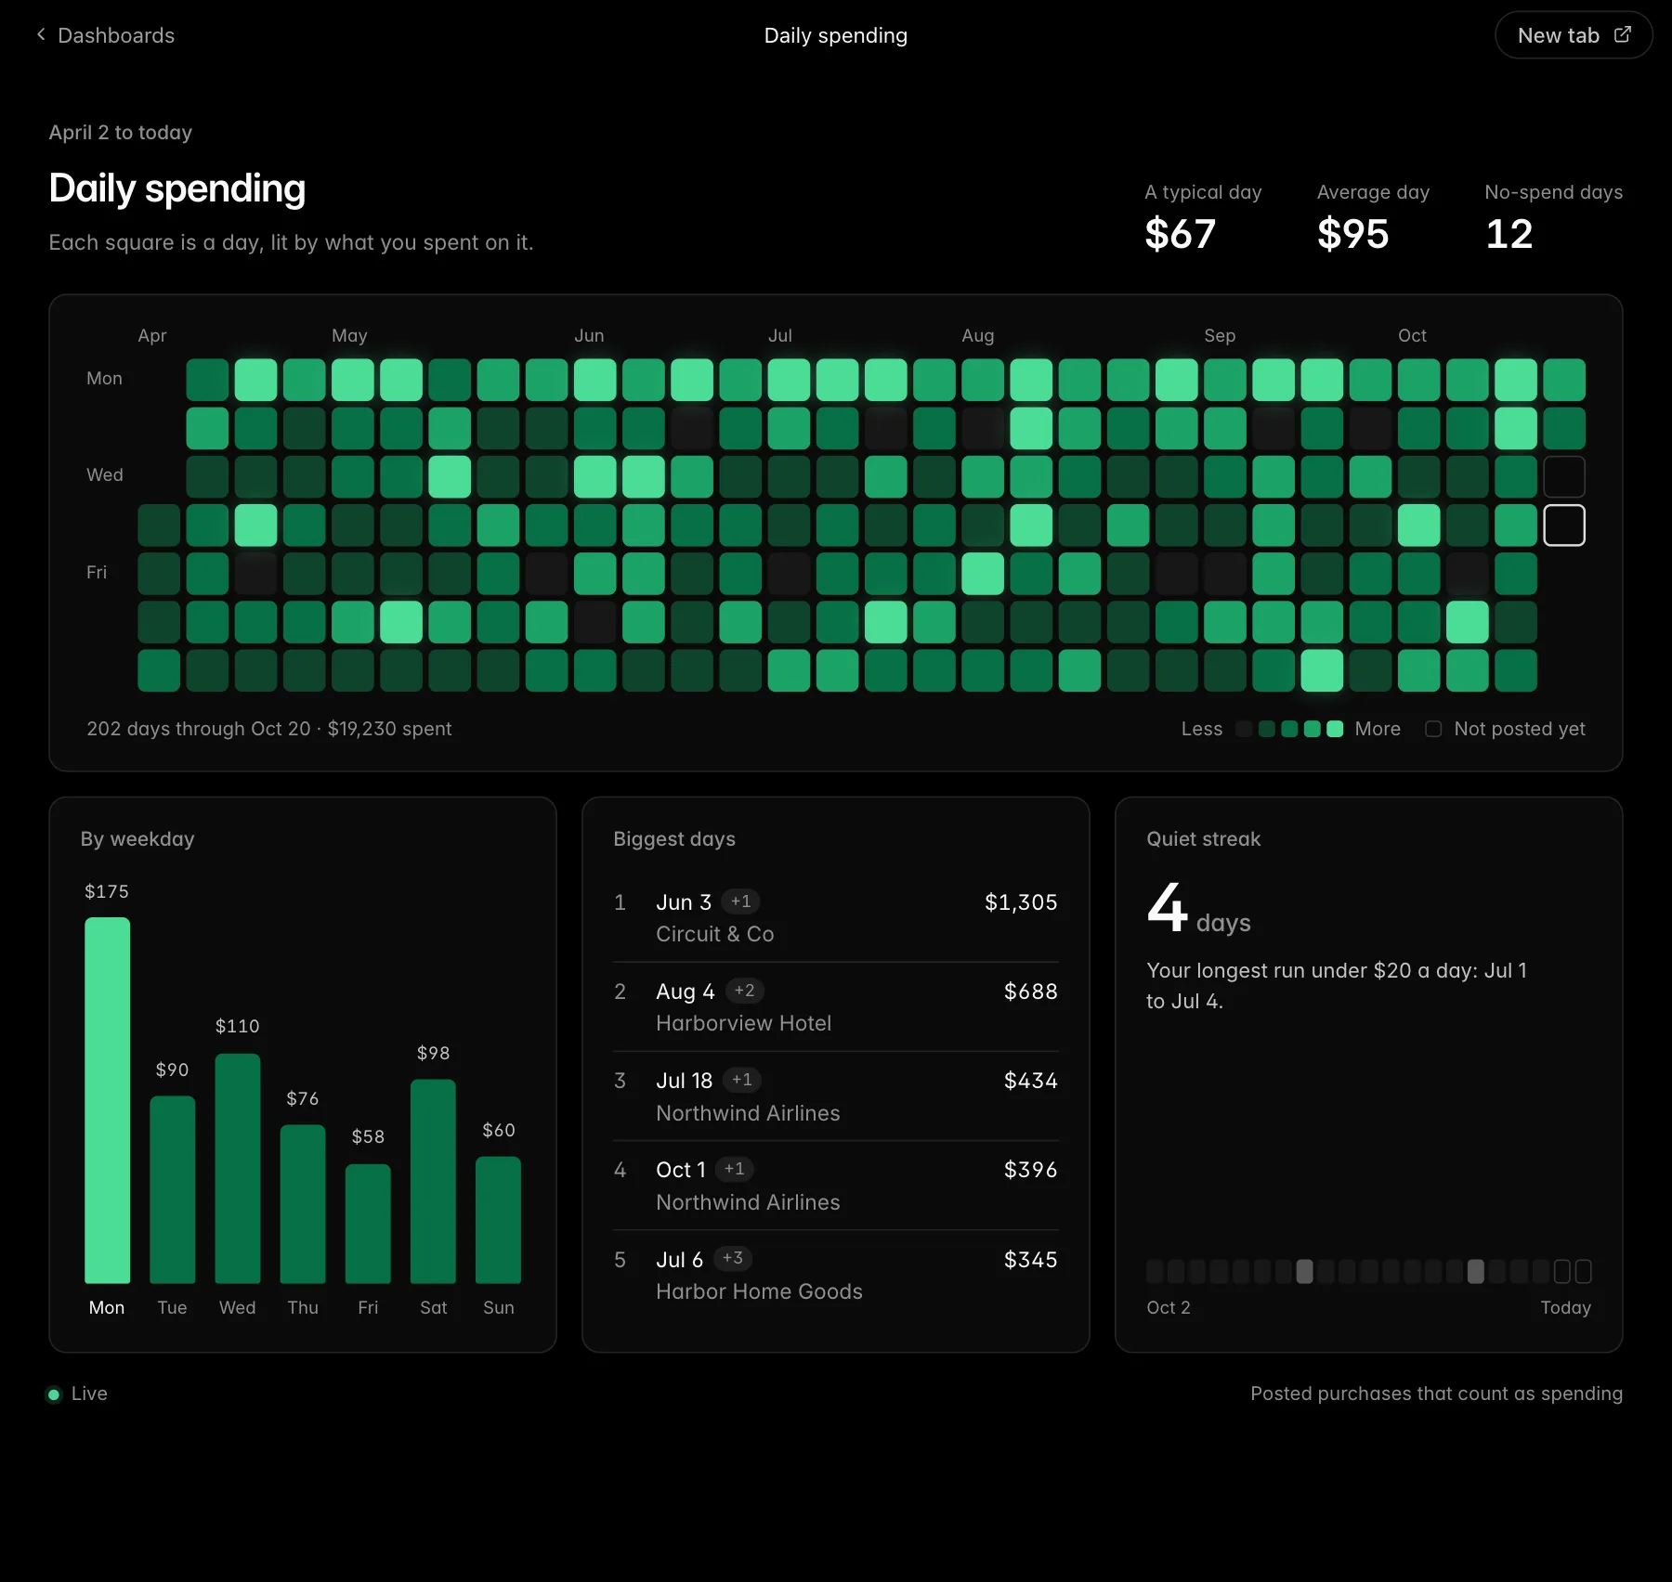Click the +1 badge next to Oct 1

(x=734, y=1169)
